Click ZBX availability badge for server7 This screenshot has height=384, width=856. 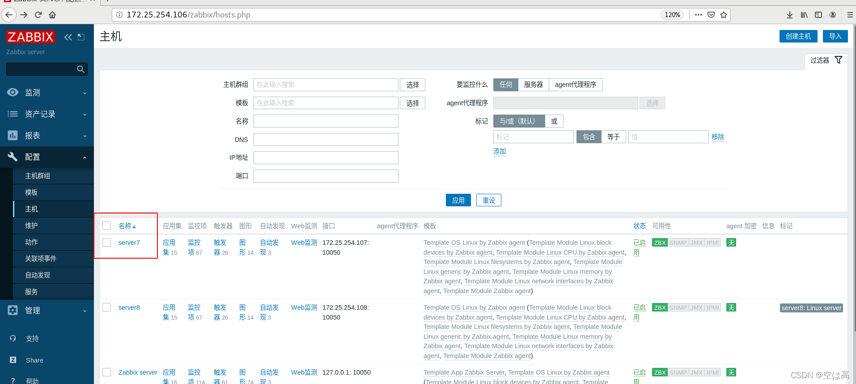pos(660,243)
